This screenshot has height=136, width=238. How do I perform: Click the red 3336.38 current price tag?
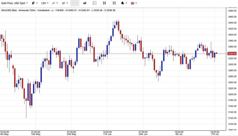click(232, 54)
